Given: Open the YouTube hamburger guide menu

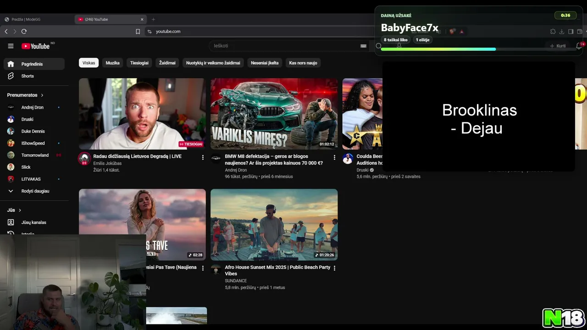Looking at the screenshot, I should pos(11,46).
